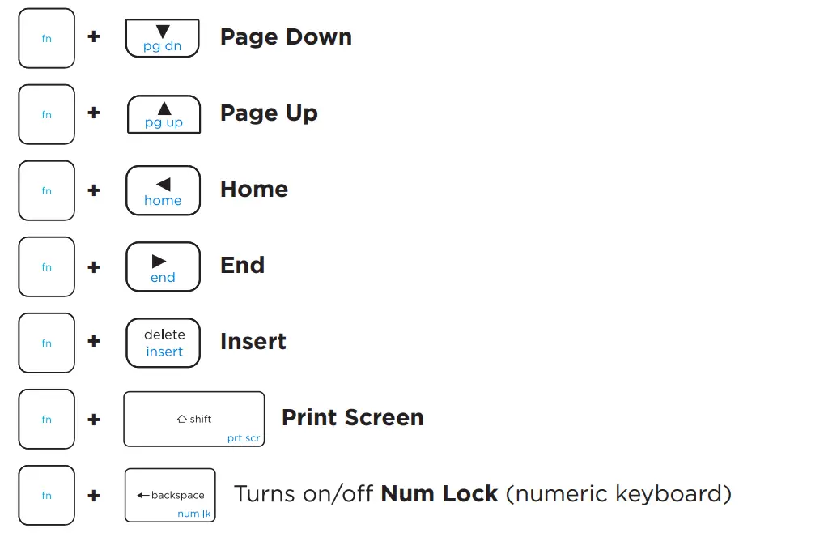This screenshot has height=533, width=824.
Task: Click the Page Up label
Action: [x=269, y=113]
